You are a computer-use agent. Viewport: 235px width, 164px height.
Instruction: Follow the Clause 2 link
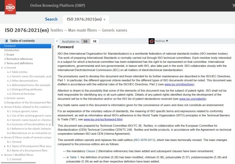tap(92, 151)
